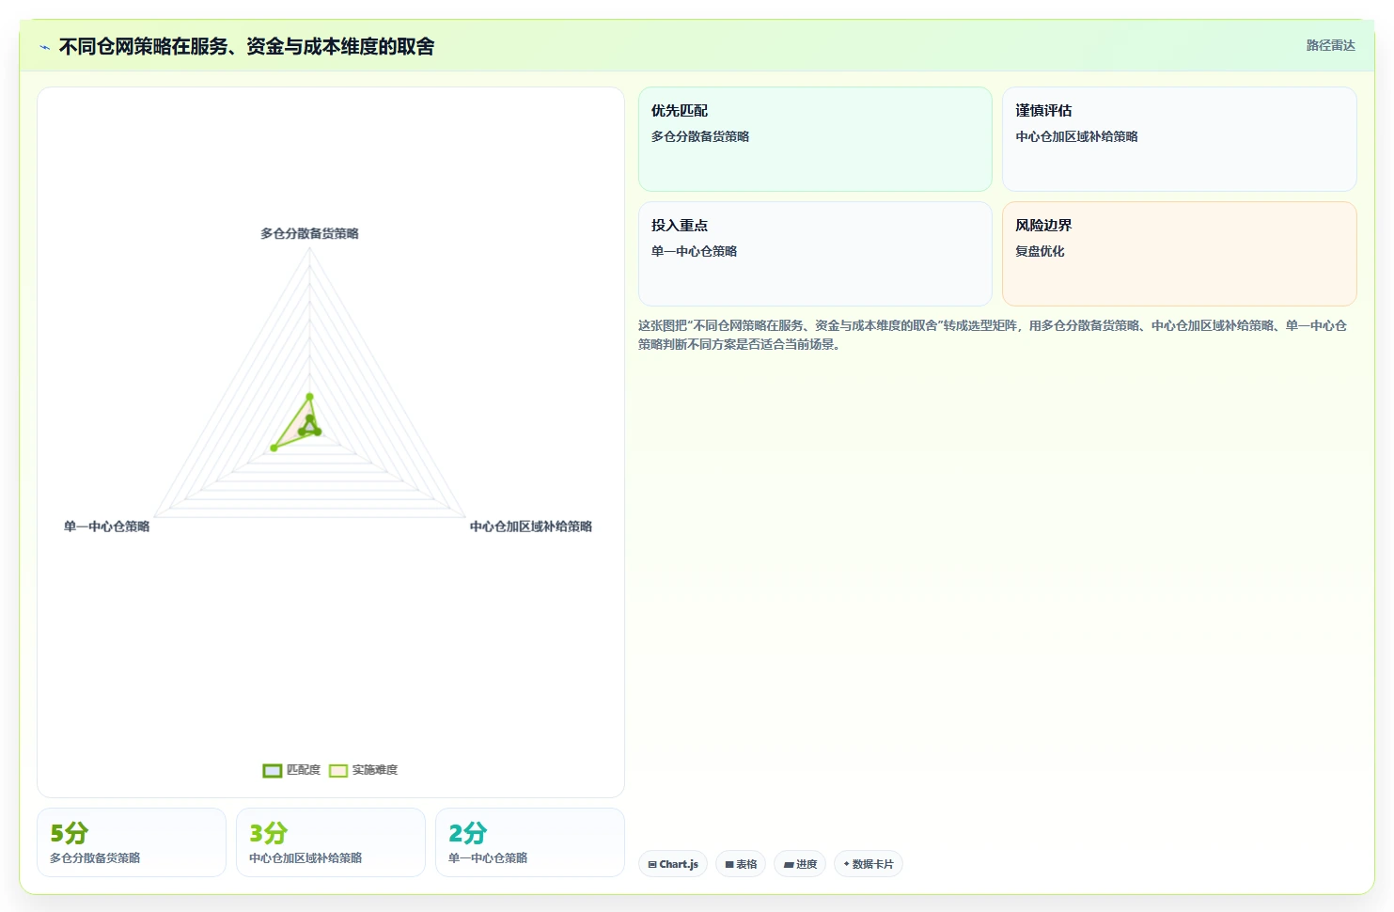1394x912 pixels.
Task: Select the 投入重点 card
Action: [x=815, y=254]
